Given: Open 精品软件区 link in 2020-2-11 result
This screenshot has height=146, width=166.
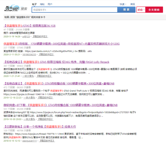Looking at the screenshot, I should click(x=46, y=55).
